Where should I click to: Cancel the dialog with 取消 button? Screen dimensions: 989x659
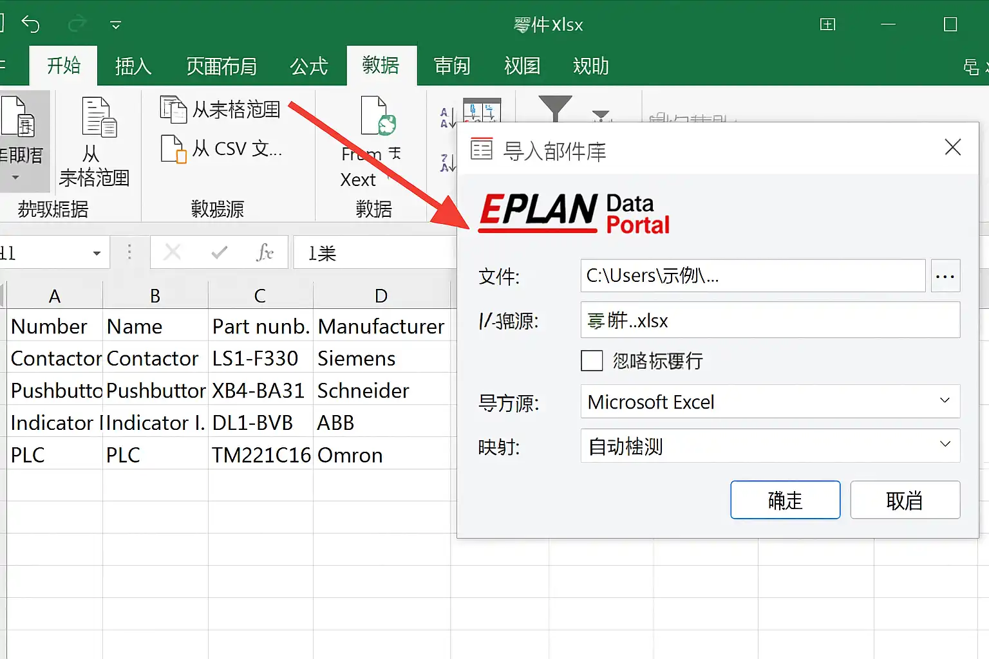(x=905, y=500)
